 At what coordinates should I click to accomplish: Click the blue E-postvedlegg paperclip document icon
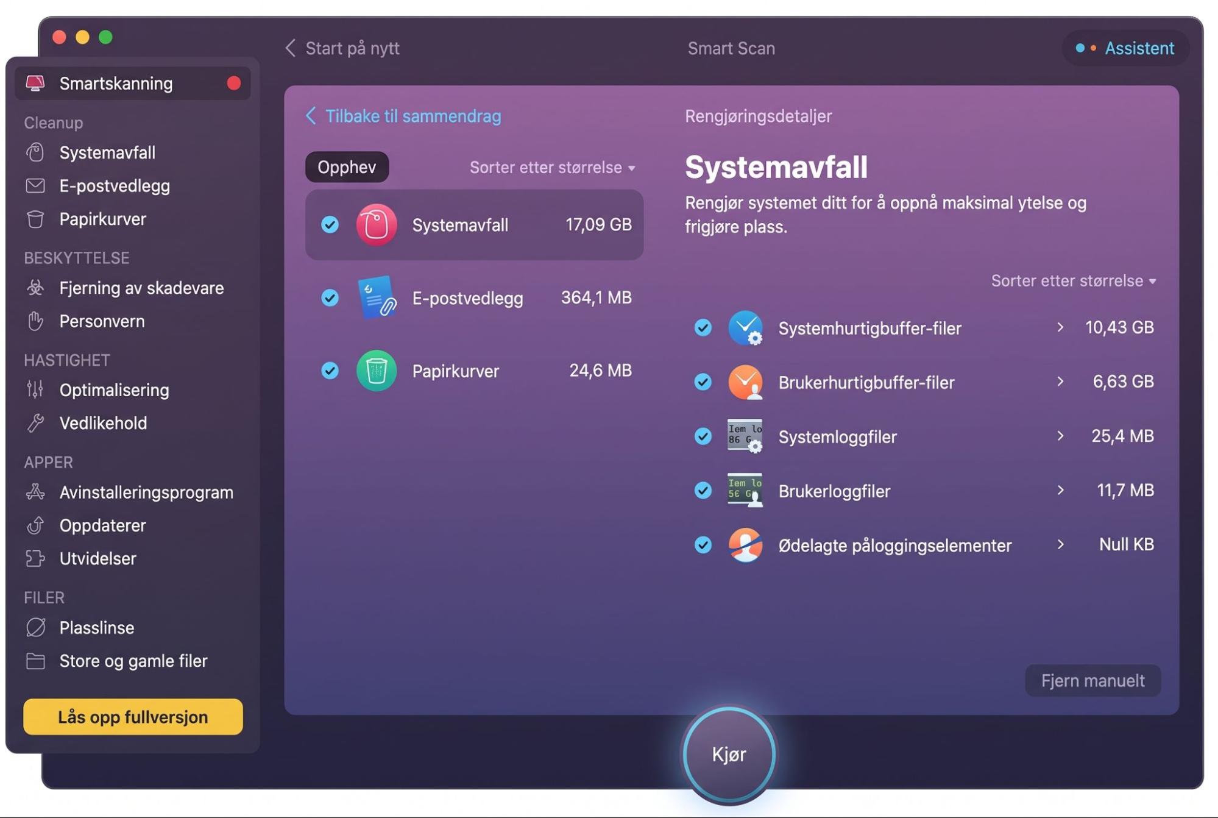tap(377, 297)
